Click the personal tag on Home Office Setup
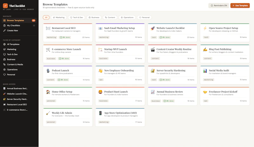Viewport: 254px width, 147px height. [x=51, y=101]
